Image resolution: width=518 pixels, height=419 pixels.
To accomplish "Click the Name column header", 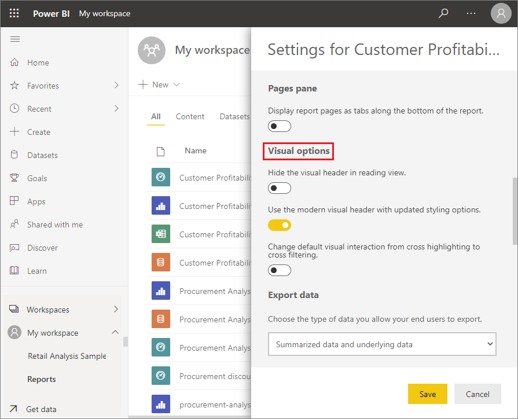I will tap(196, 150).
